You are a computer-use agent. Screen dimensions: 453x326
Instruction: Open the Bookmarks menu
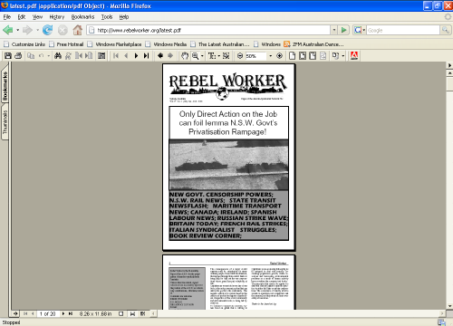82,17
